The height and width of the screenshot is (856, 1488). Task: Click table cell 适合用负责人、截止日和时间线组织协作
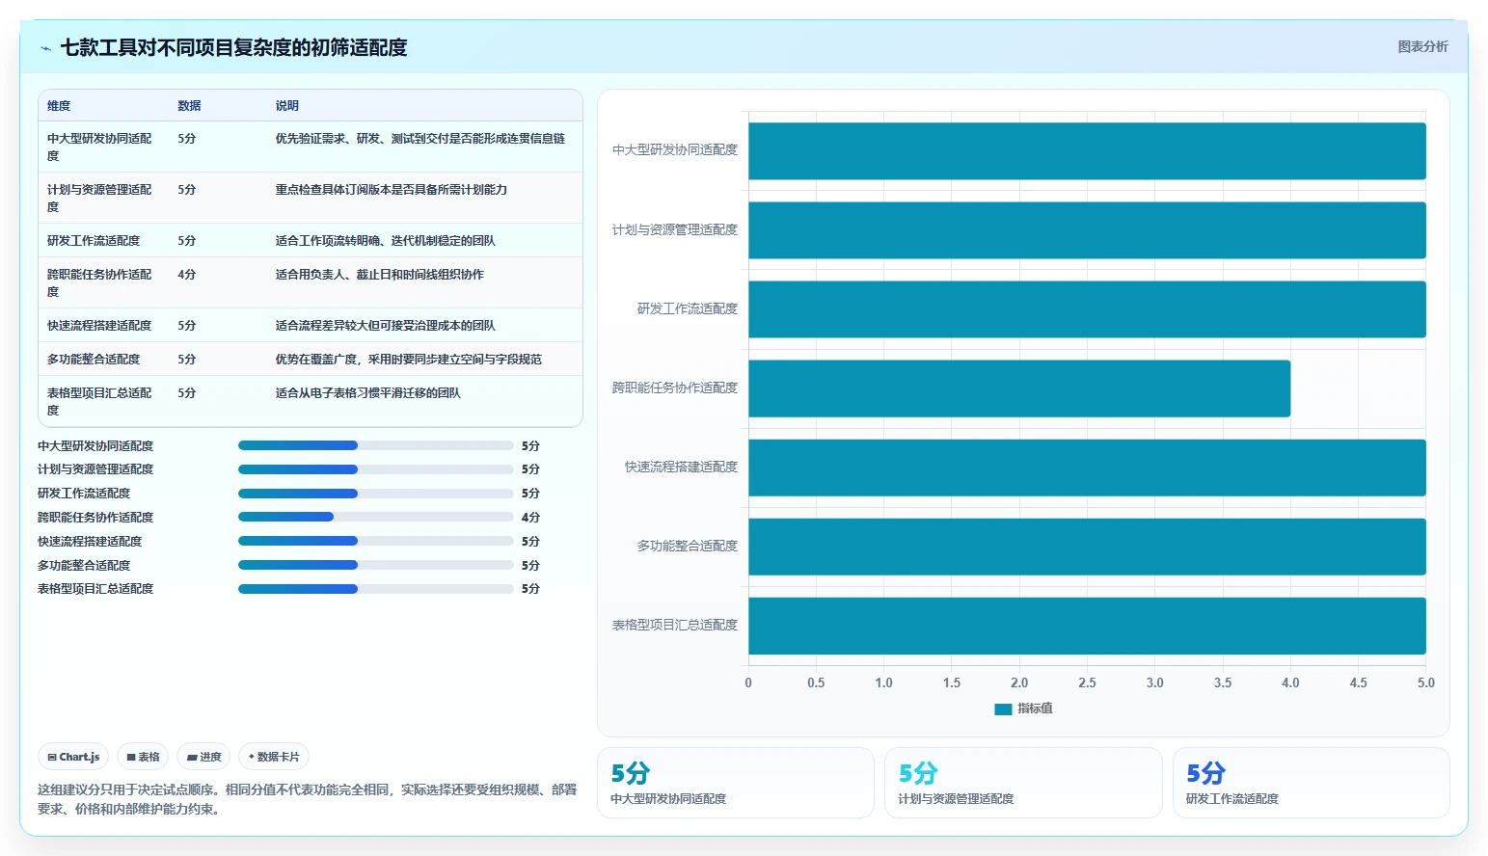379,275
